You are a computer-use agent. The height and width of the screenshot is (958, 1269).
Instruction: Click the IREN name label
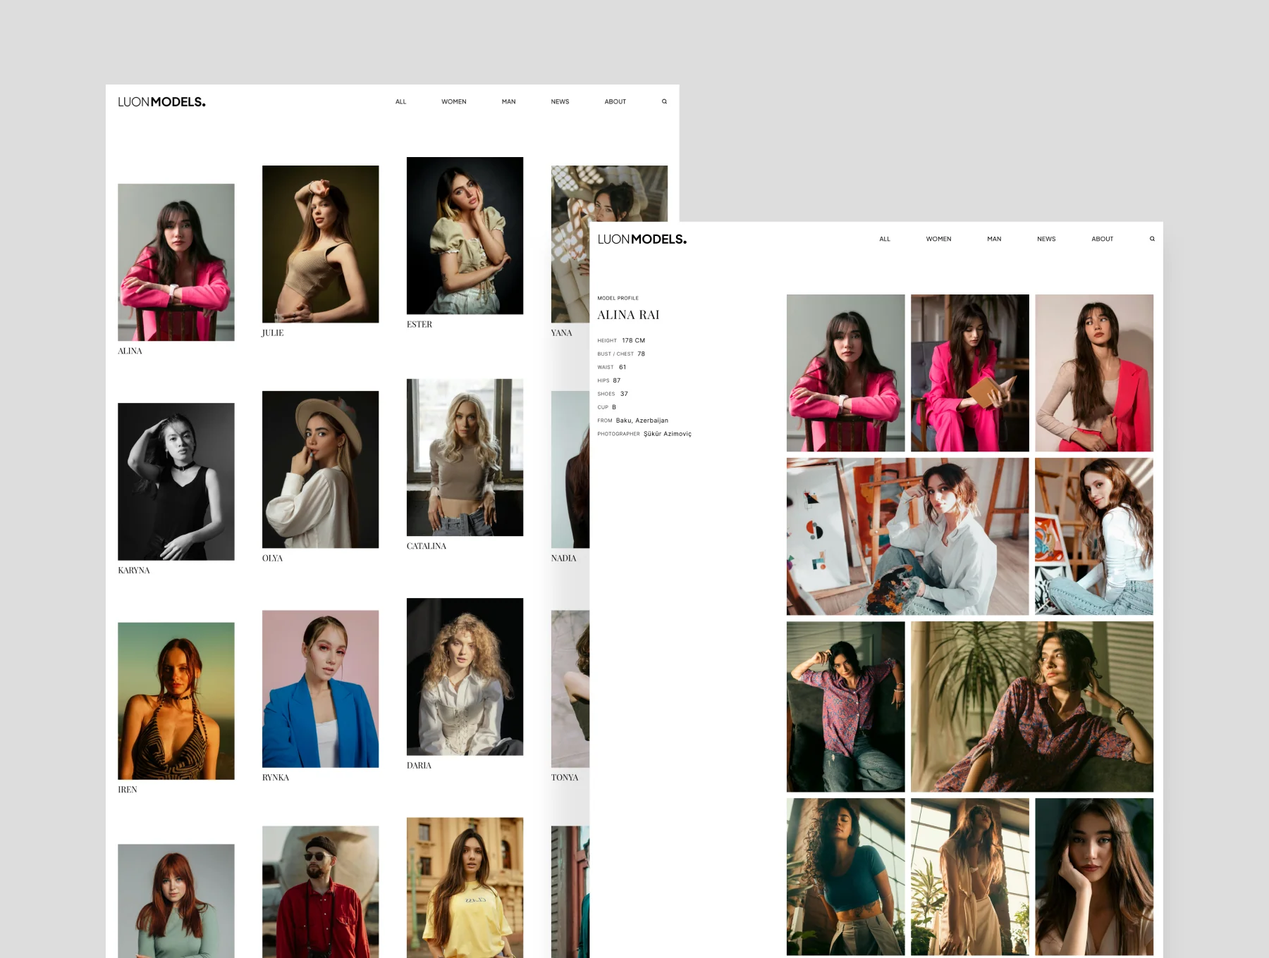128,790
